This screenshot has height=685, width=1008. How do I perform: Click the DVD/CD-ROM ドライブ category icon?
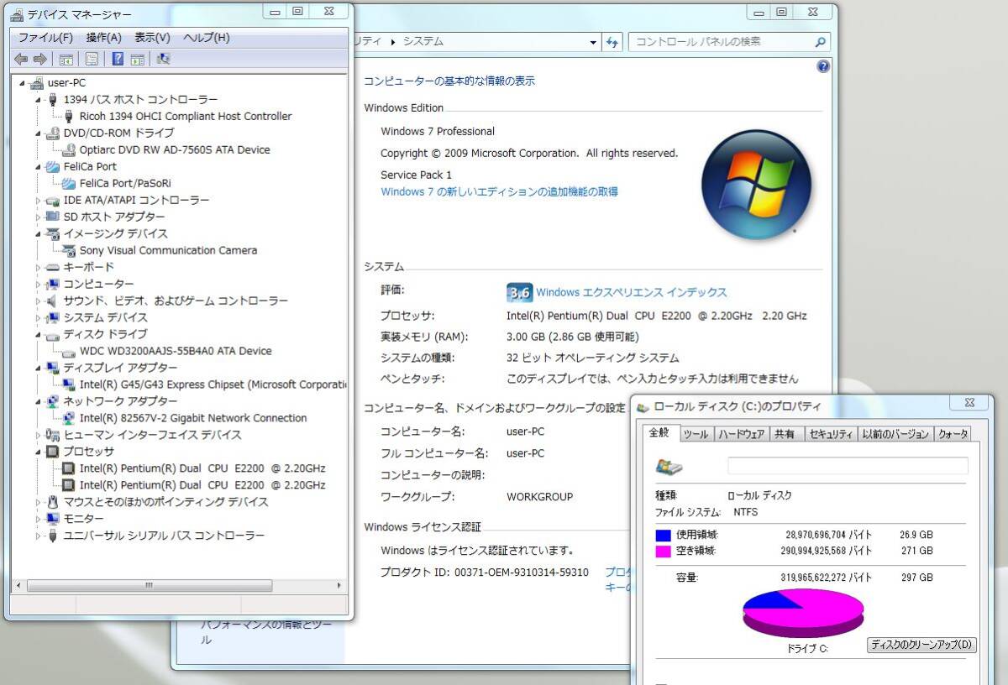coord(53,133)
